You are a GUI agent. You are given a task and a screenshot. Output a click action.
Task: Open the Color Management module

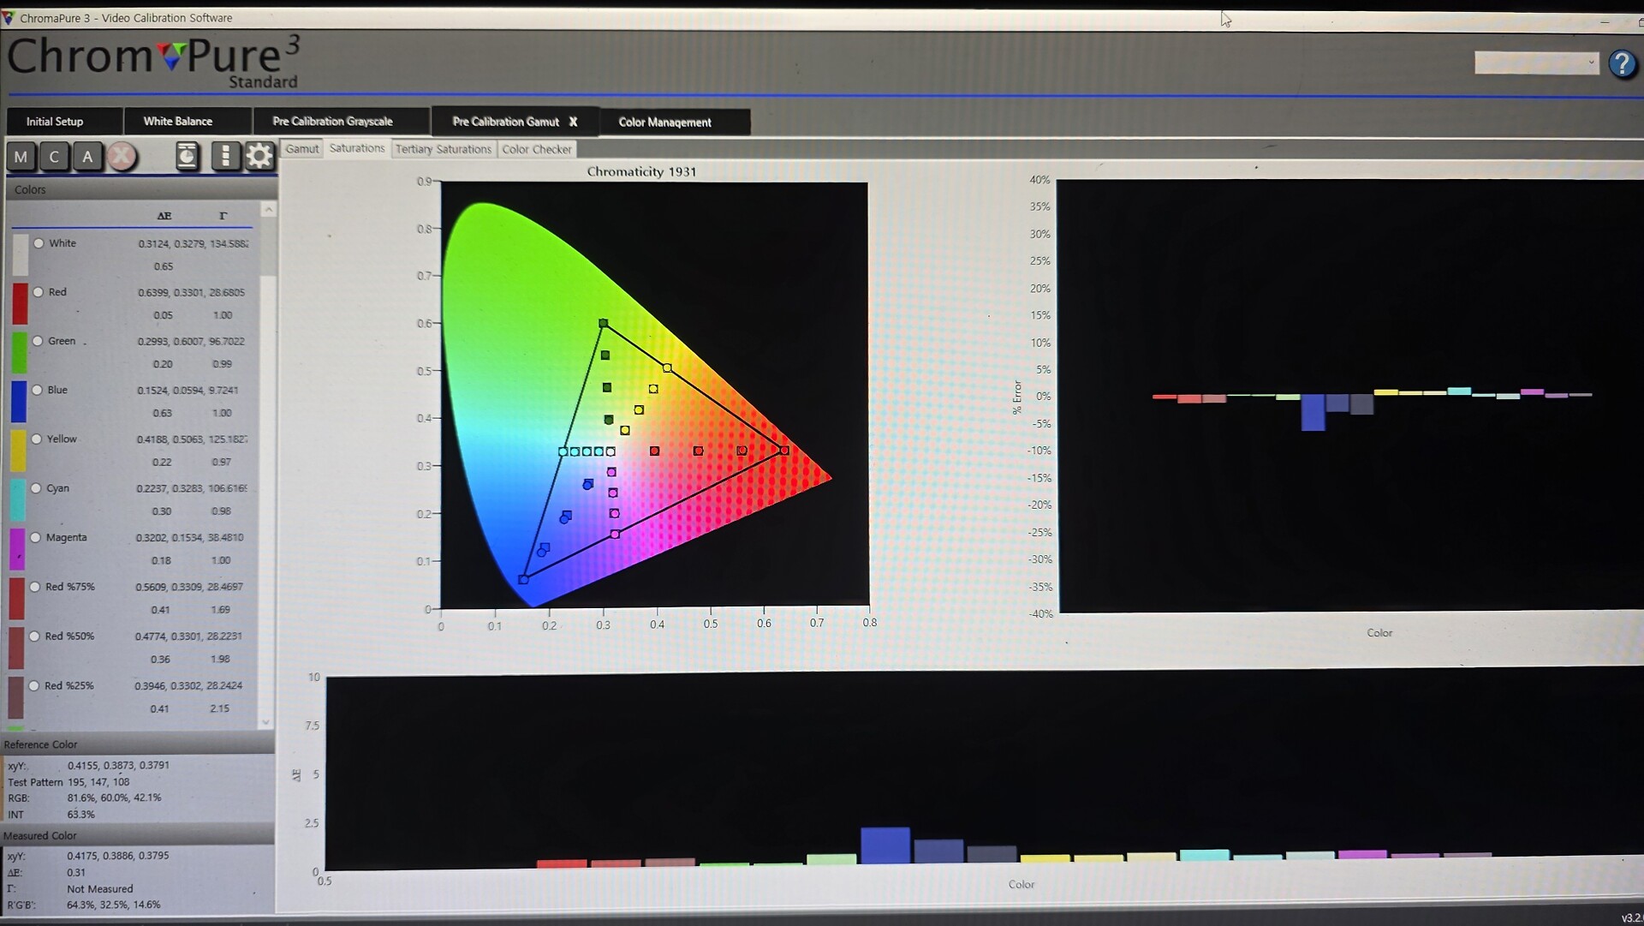point(664,122)
